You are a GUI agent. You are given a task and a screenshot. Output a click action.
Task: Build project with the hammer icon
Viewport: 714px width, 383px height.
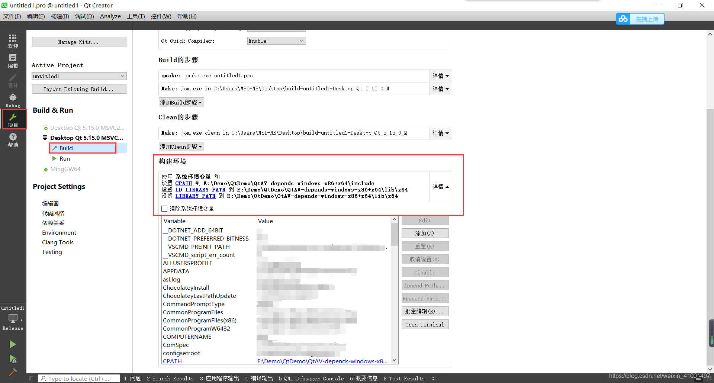point(13,372)
